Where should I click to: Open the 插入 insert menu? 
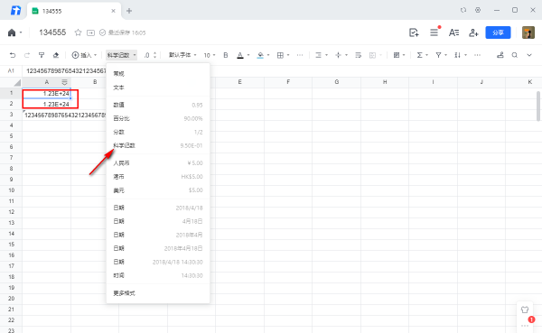tap(84, 55)
